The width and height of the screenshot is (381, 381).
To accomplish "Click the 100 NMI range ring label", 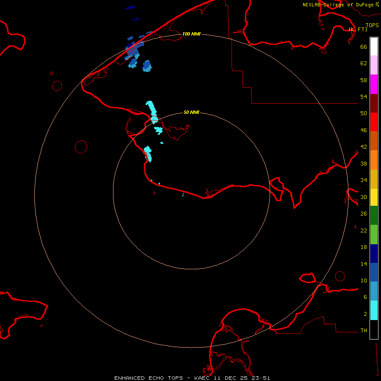I will pos(191,34).
